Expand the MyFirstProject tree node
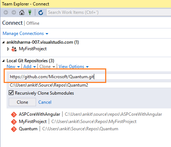The height and width of the screenshot is (147, 171). 8,49
